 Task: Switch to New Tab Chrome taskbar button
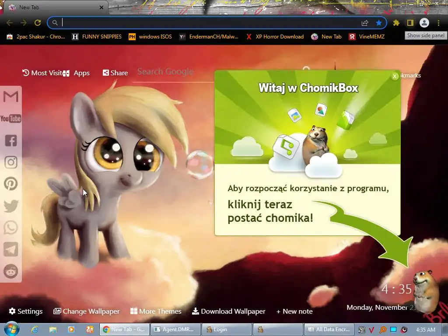(124, 329)
